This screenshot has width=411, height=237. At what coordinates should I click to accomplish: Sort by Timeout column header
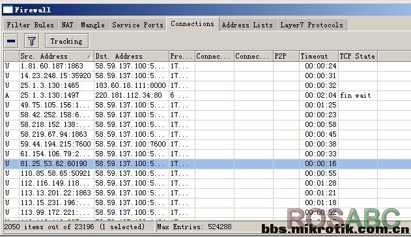pos(319,56)
